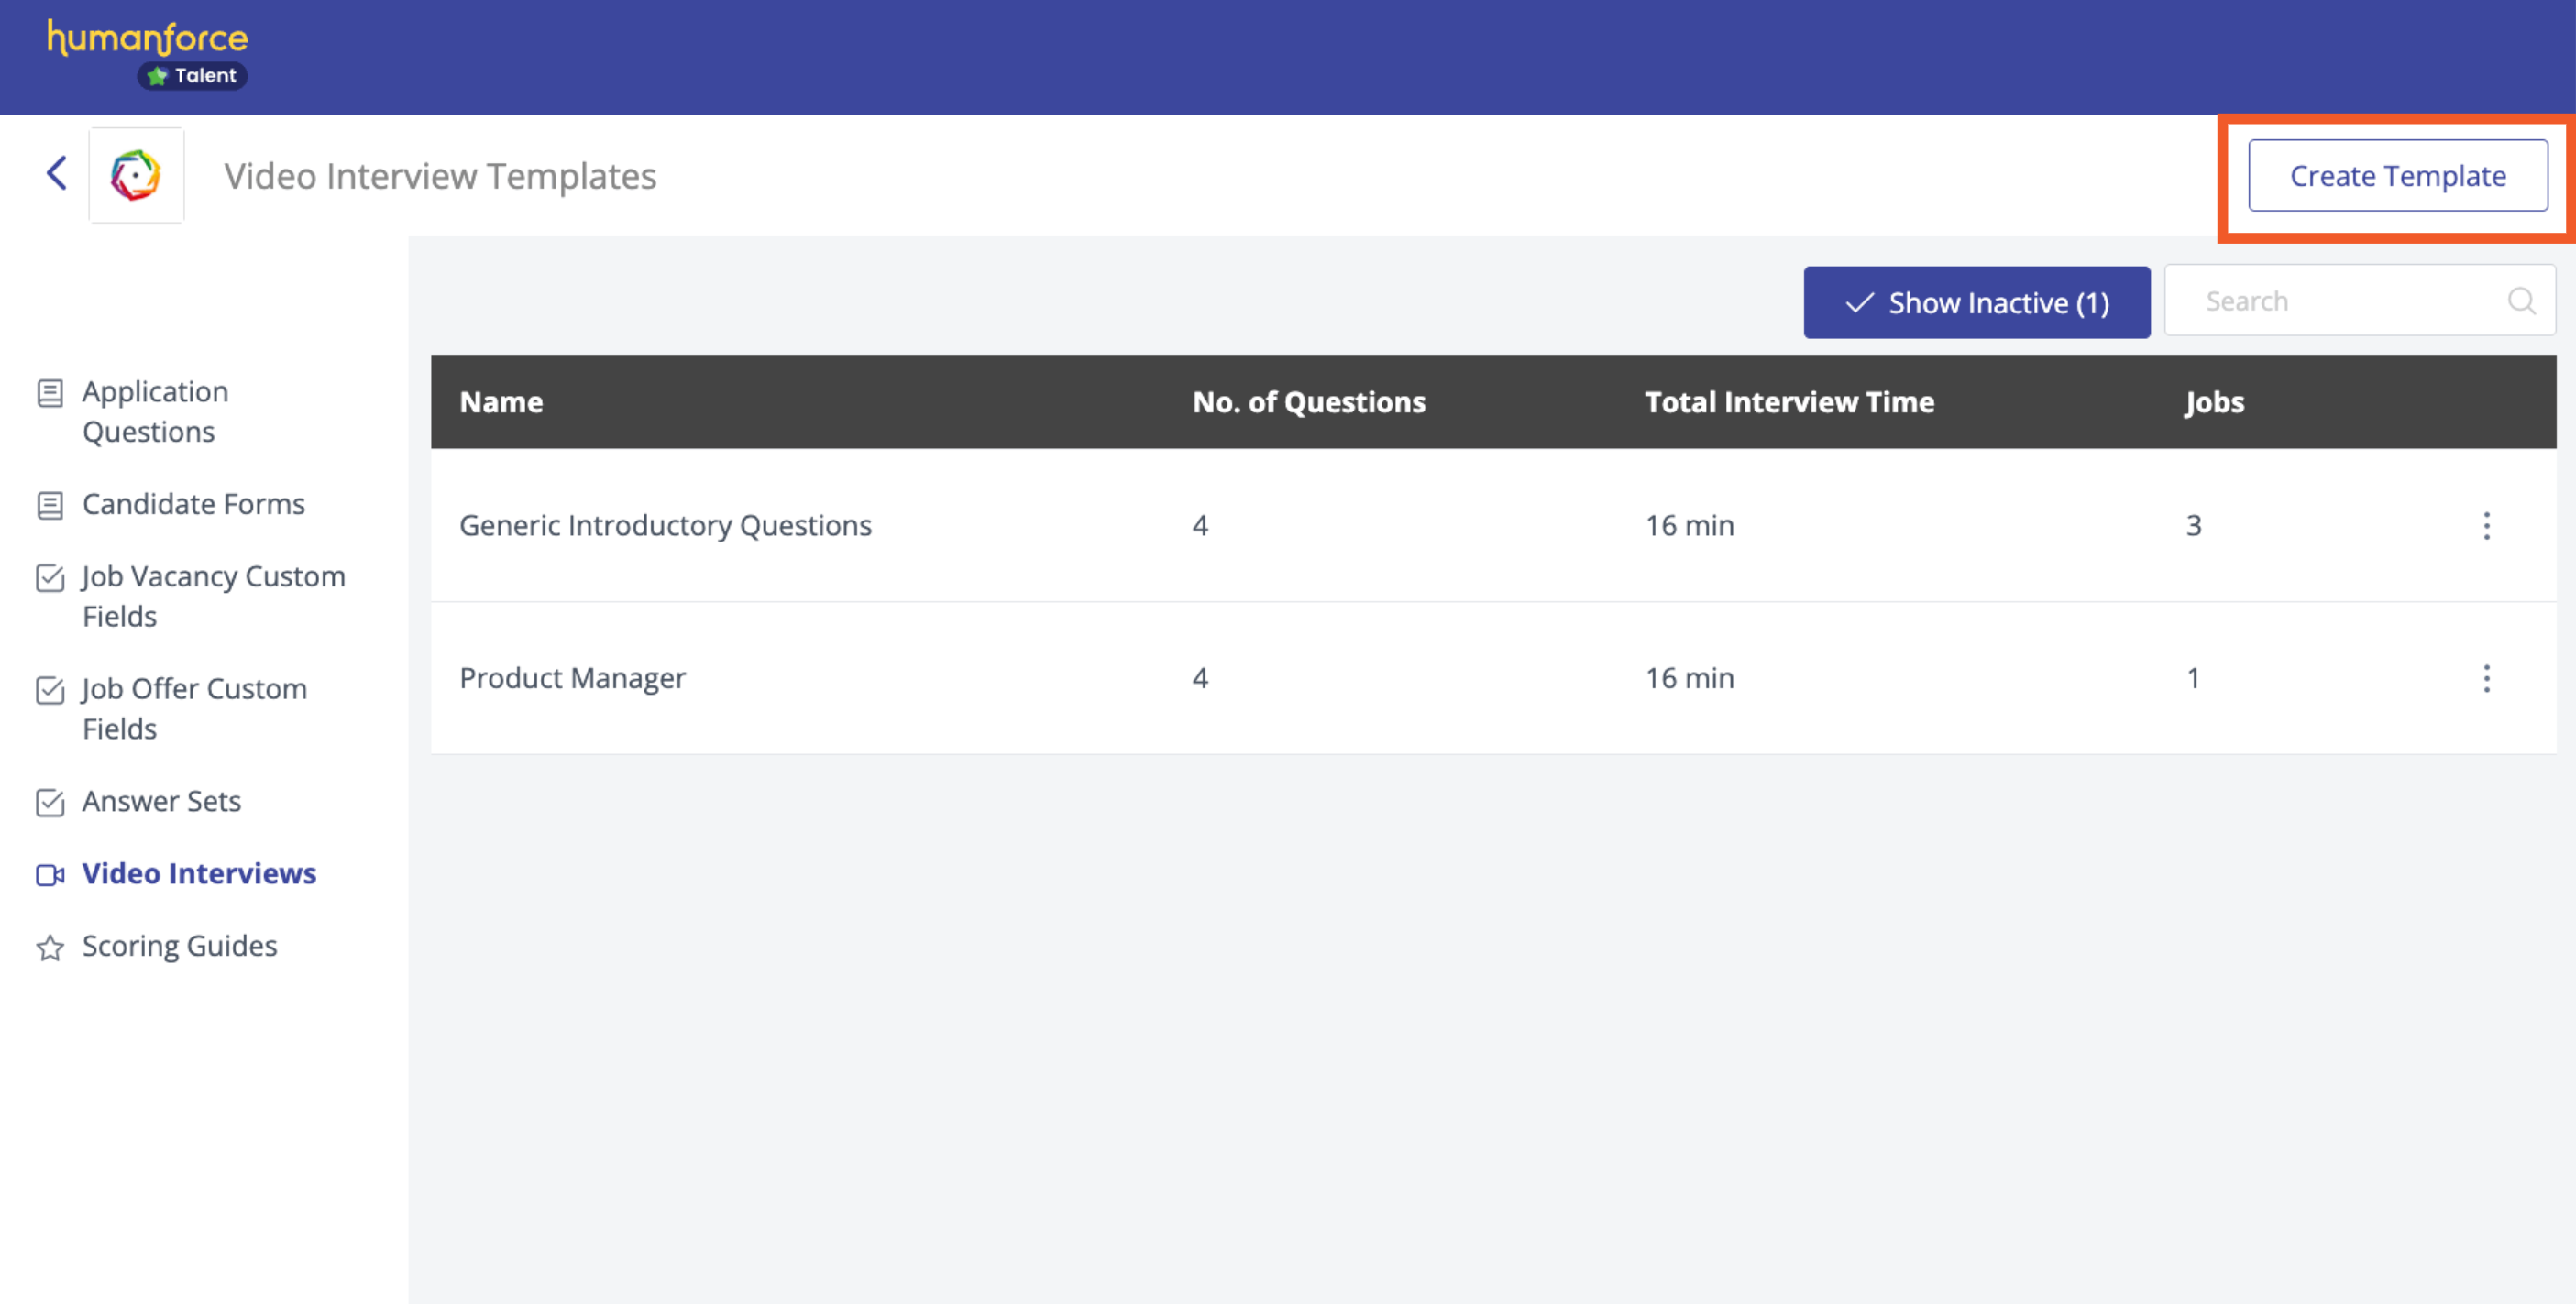The image size is (2576, 1304).
Task: Toggle the Show Inactive (1) filter
Action: (x=1976, y=301)
